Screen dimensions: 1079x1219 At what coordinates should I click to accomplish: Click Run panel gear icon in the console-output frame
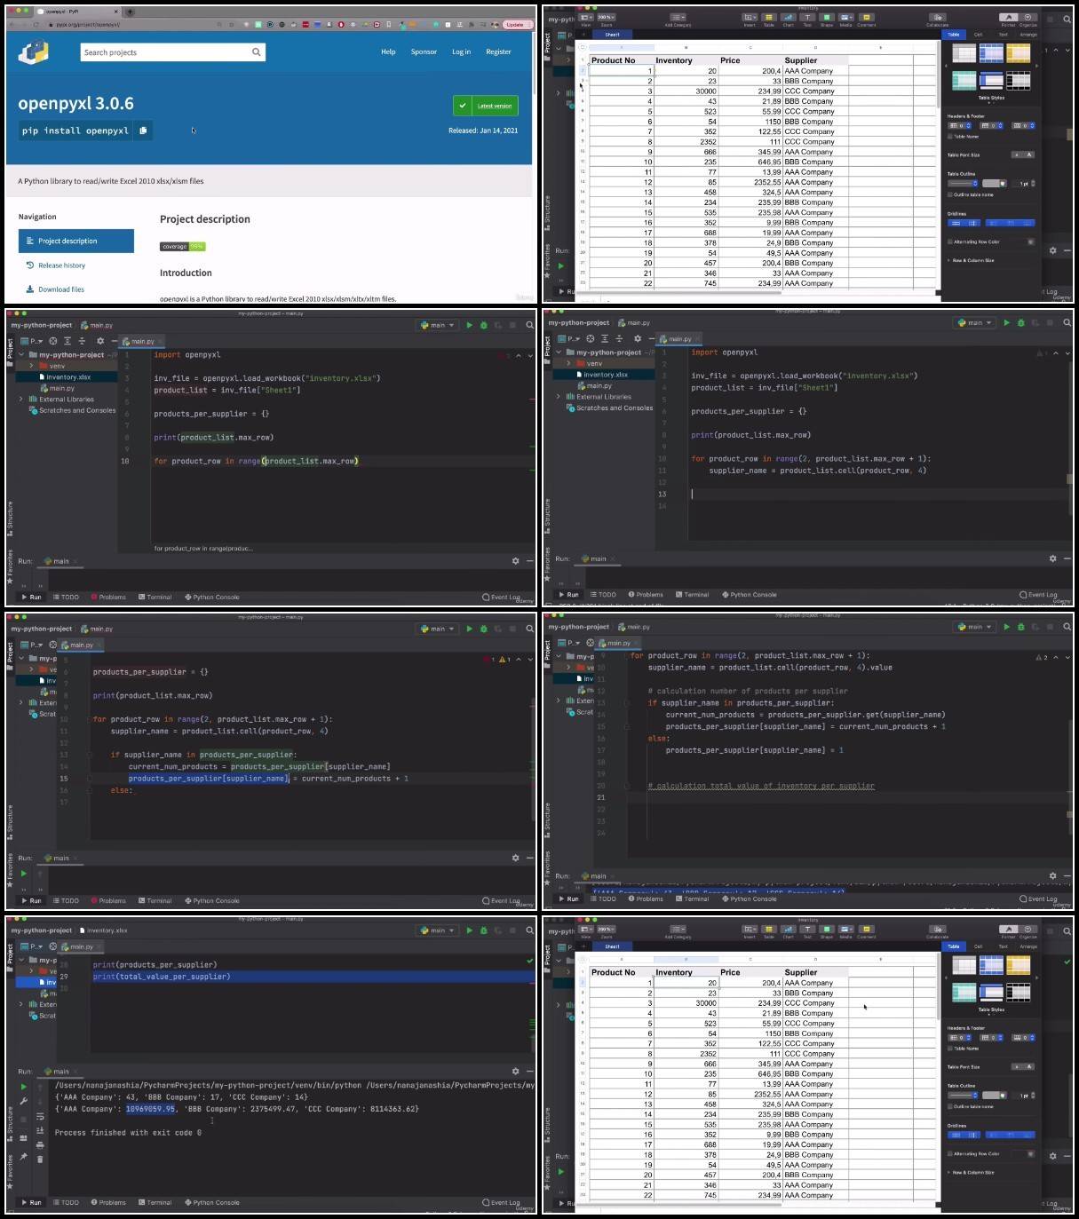[515, 1071]
